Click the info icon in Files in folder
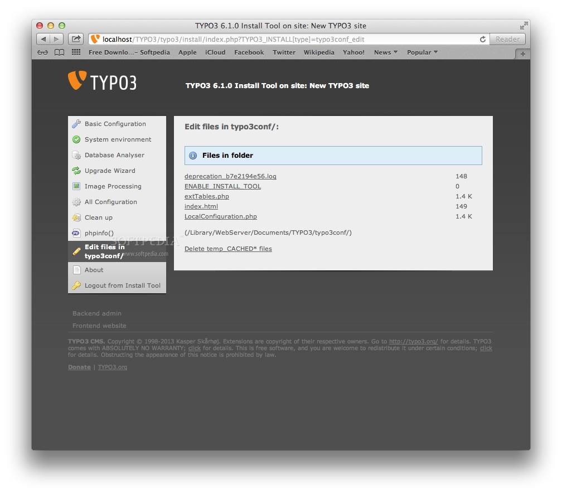The width and height of the screenshot is (562, 494). 193,156
